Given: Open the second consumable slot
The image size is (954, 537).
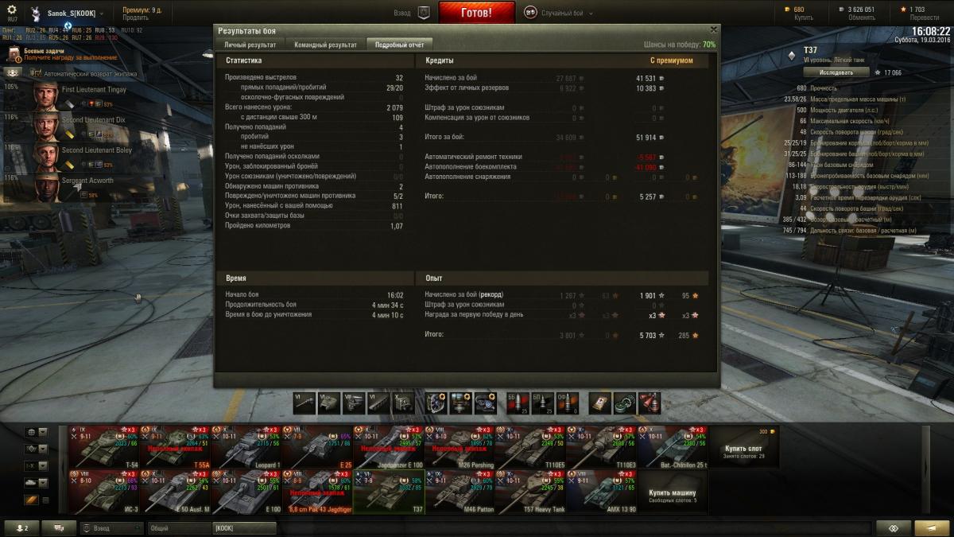Looking at the screenshot, I should [x=625, y=403].
